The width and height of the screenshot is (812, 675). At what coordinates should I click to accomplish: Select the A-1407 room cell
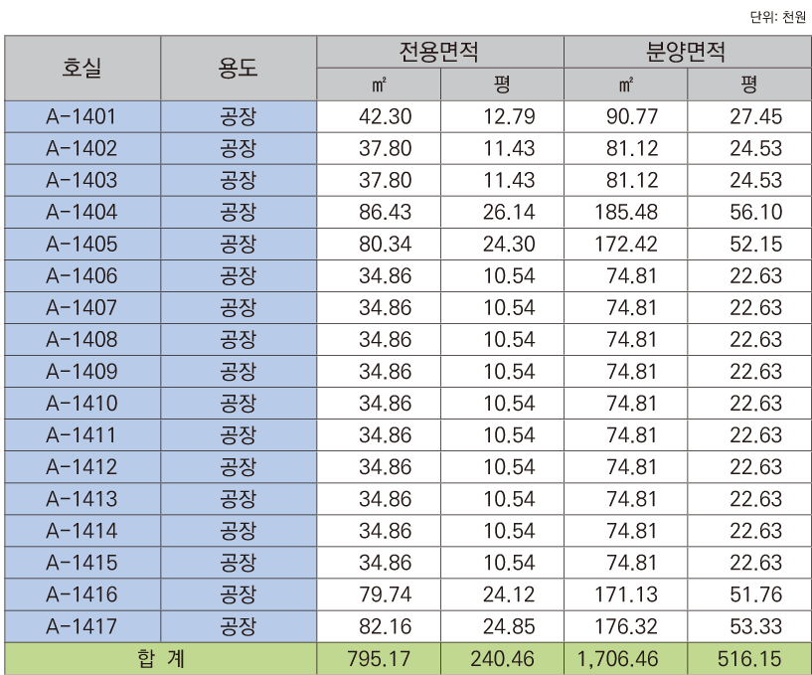(x=81, y=308)
